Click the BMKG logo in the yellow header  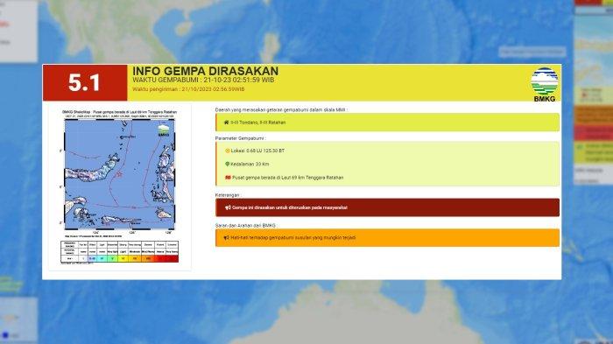(x=544, y=84)
